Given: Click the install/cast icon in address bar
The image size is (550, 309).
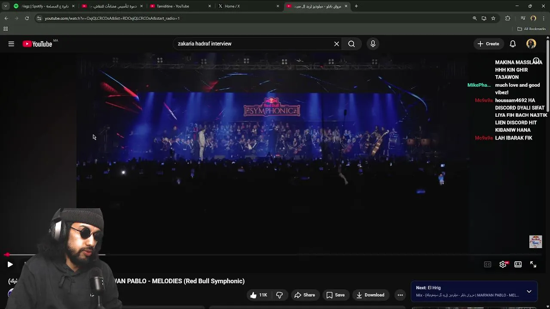Looking at the screenshot, I should [x=484, y=18].
